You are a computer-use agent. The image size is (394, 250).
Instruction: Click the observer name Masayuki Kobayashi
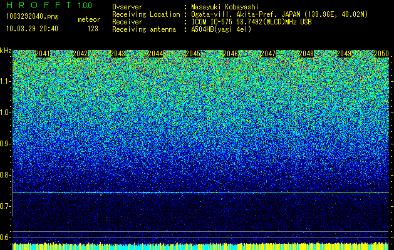tap(225, 7)
